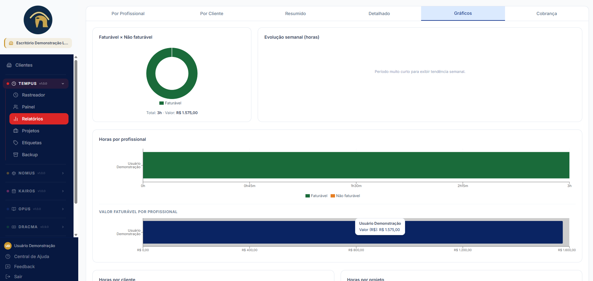Toggle Não faturável legend entry
Image resolution: width=593 pixels, height=281 pixels.
pos(345,196)
